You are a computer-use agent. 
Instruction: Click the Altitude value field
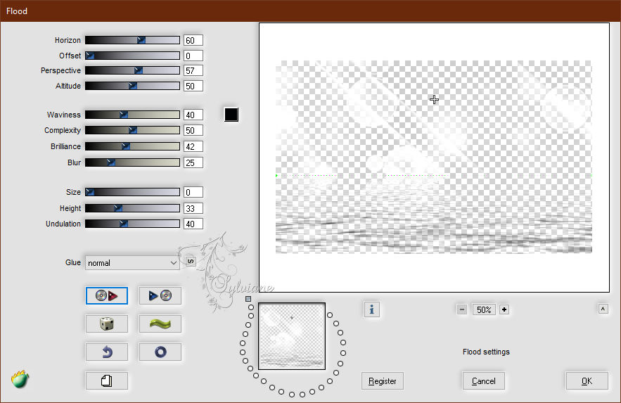193,86
